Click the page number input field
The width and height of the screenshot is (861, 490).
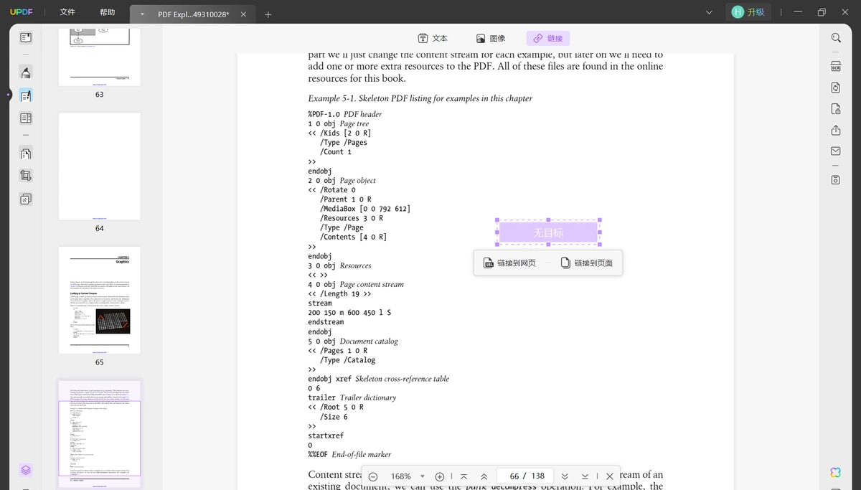coord(527,476)
